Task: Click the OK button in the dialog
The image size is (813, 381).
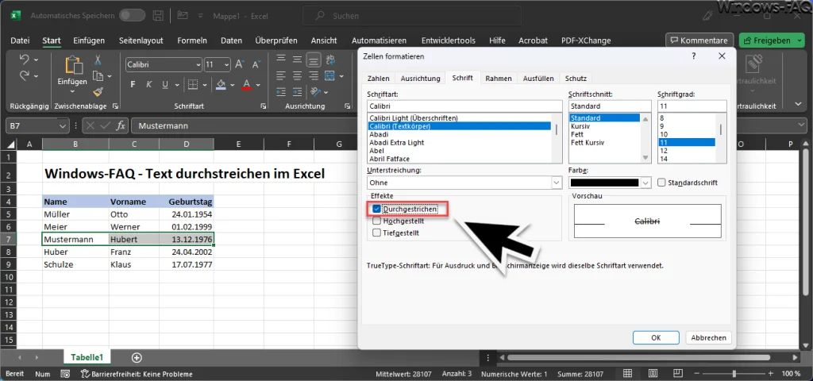Action: coord(656,337)
